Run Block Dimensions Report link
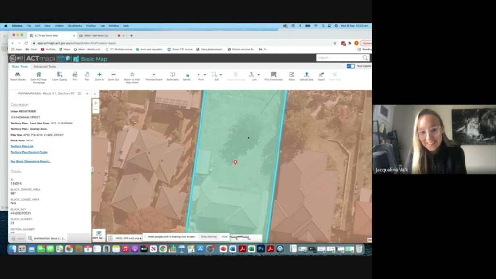 (x=31, y=161)
